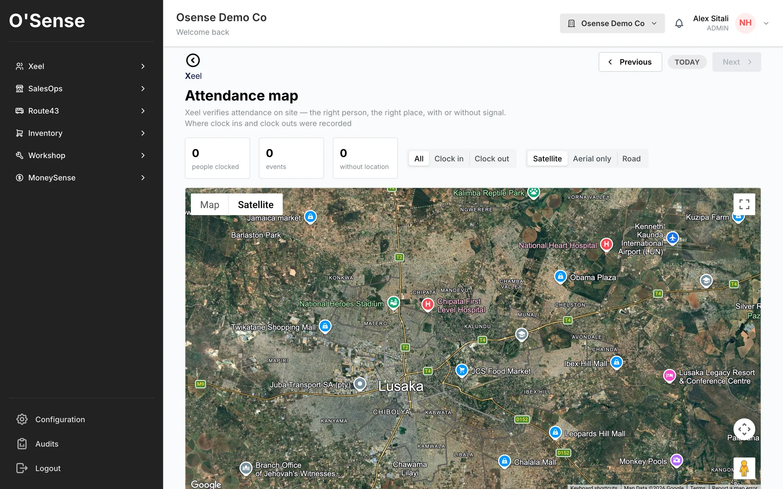Select the All events filter
The height and width of the screenshot is (489, 783).
click(x=419, y=158)
